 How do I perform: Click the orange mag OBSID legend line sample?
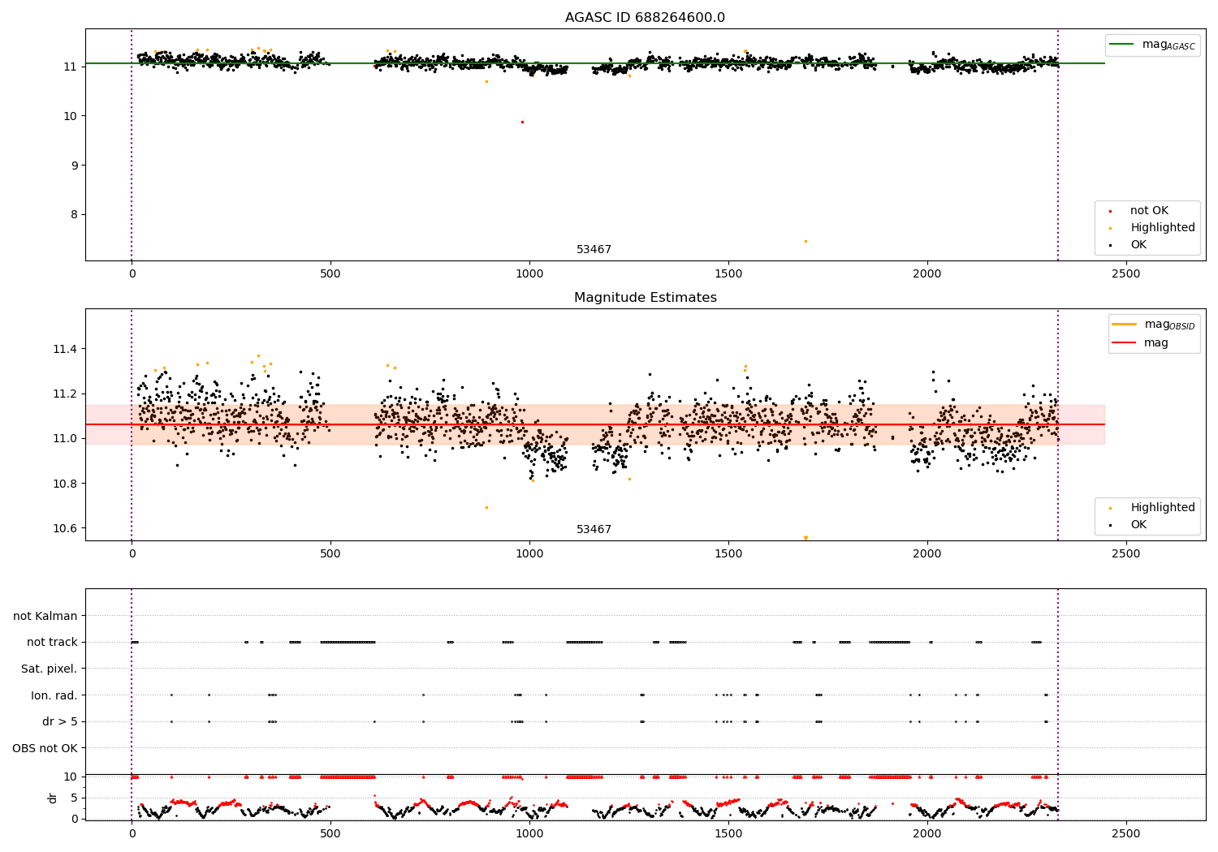(x=1125, y=324)
